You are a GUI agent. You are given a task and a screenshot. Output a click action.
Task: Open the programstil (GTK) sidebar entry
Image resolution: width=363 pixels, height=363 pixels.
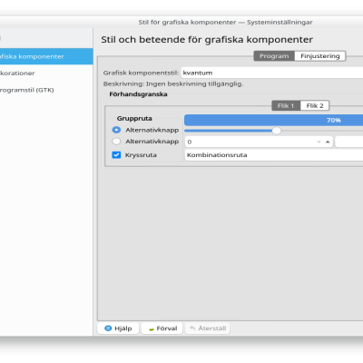click(46, 90)
